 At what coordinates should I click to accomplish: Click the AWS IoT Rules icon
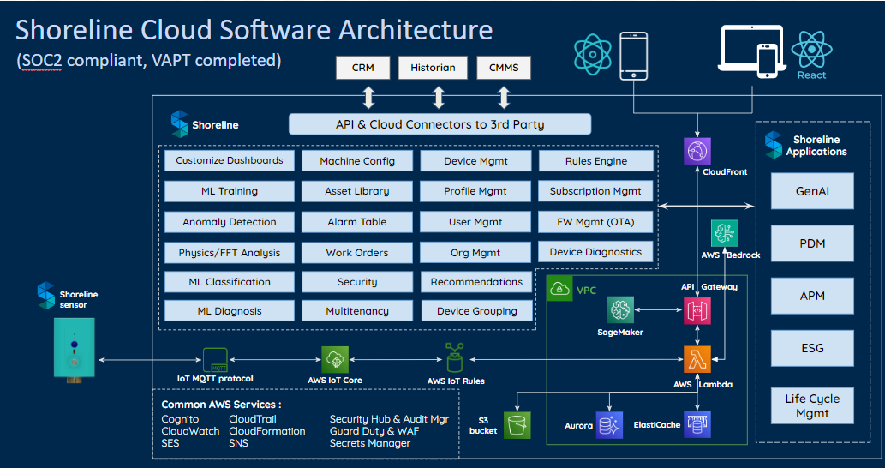pos(454,358)
